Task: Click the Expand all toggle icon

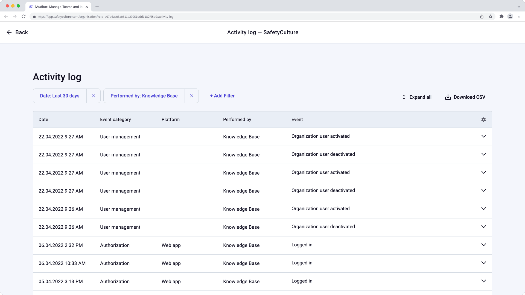Action: [x=404, y=97]
